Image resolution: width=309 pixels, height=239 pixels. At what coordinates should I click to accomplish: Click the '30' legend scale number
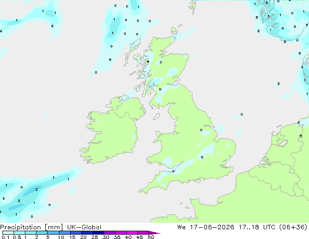pyautogui.click(x=106, y=237)
